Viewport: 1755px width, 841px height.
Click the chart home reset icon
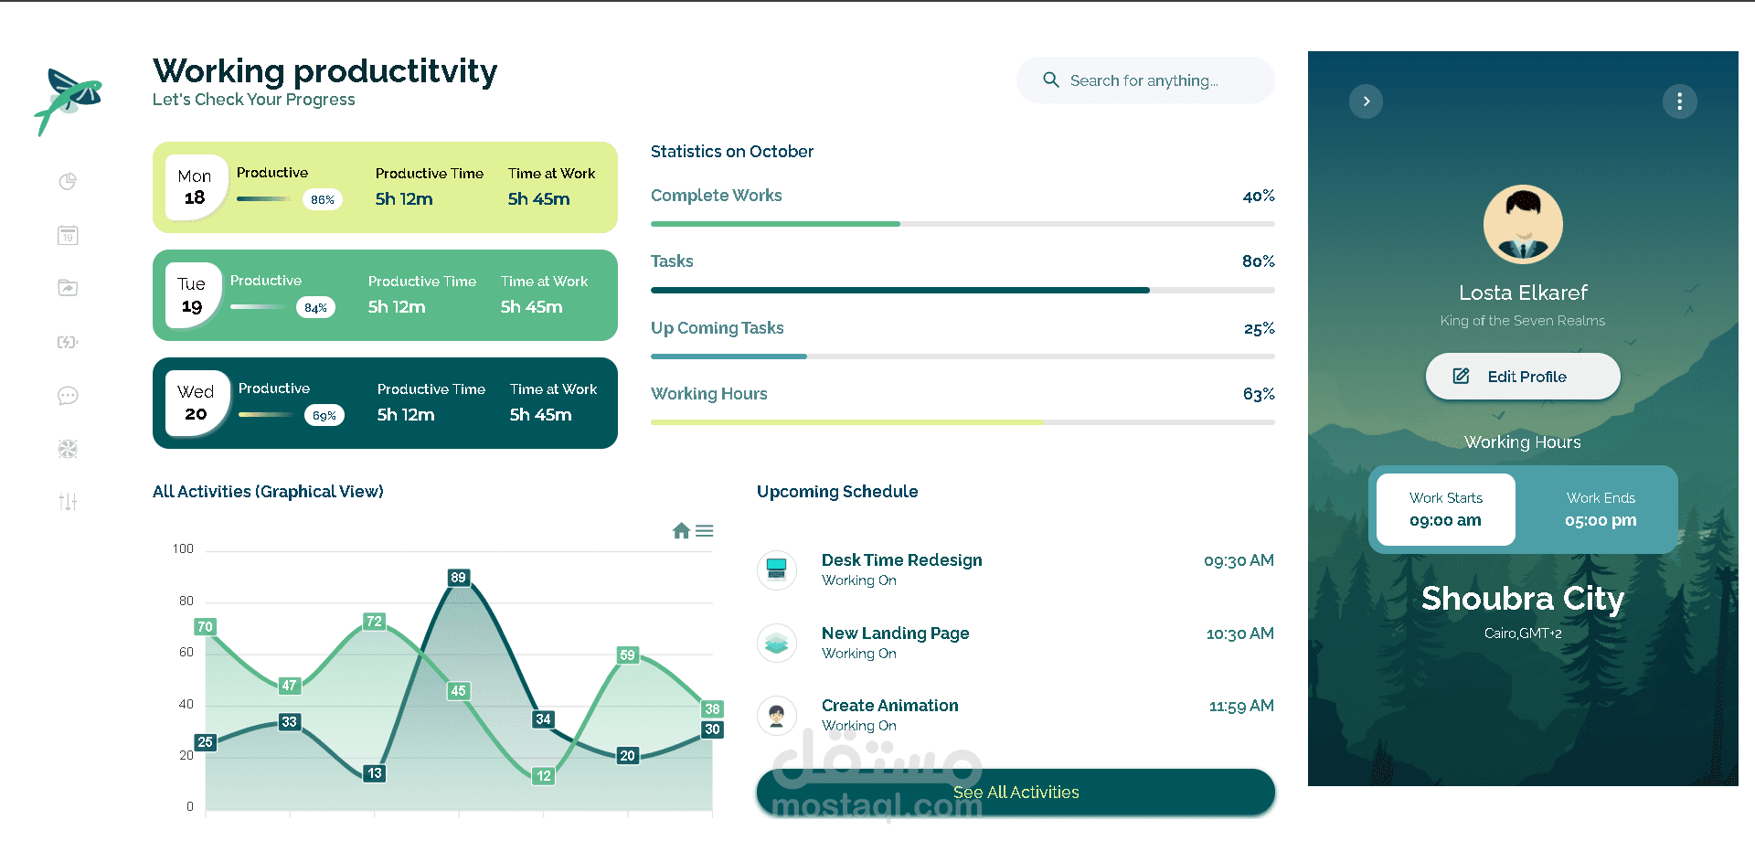click(681, 531)
